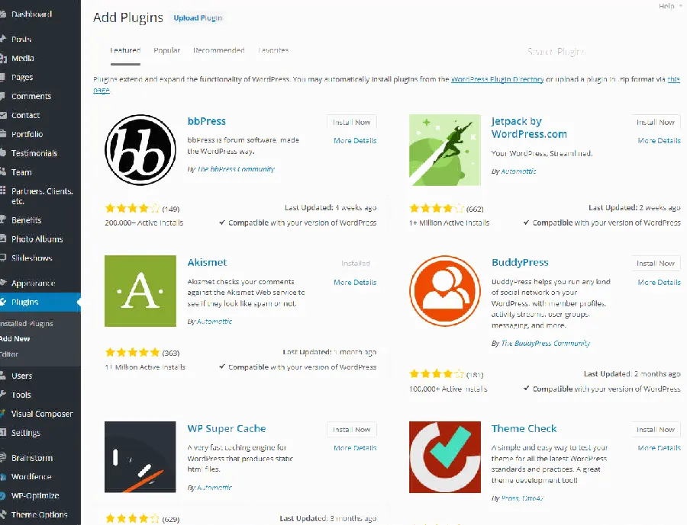Install Jetpack by WordPress.com now
This screenshot has width=687, height=525.
(x=656, y=122)
